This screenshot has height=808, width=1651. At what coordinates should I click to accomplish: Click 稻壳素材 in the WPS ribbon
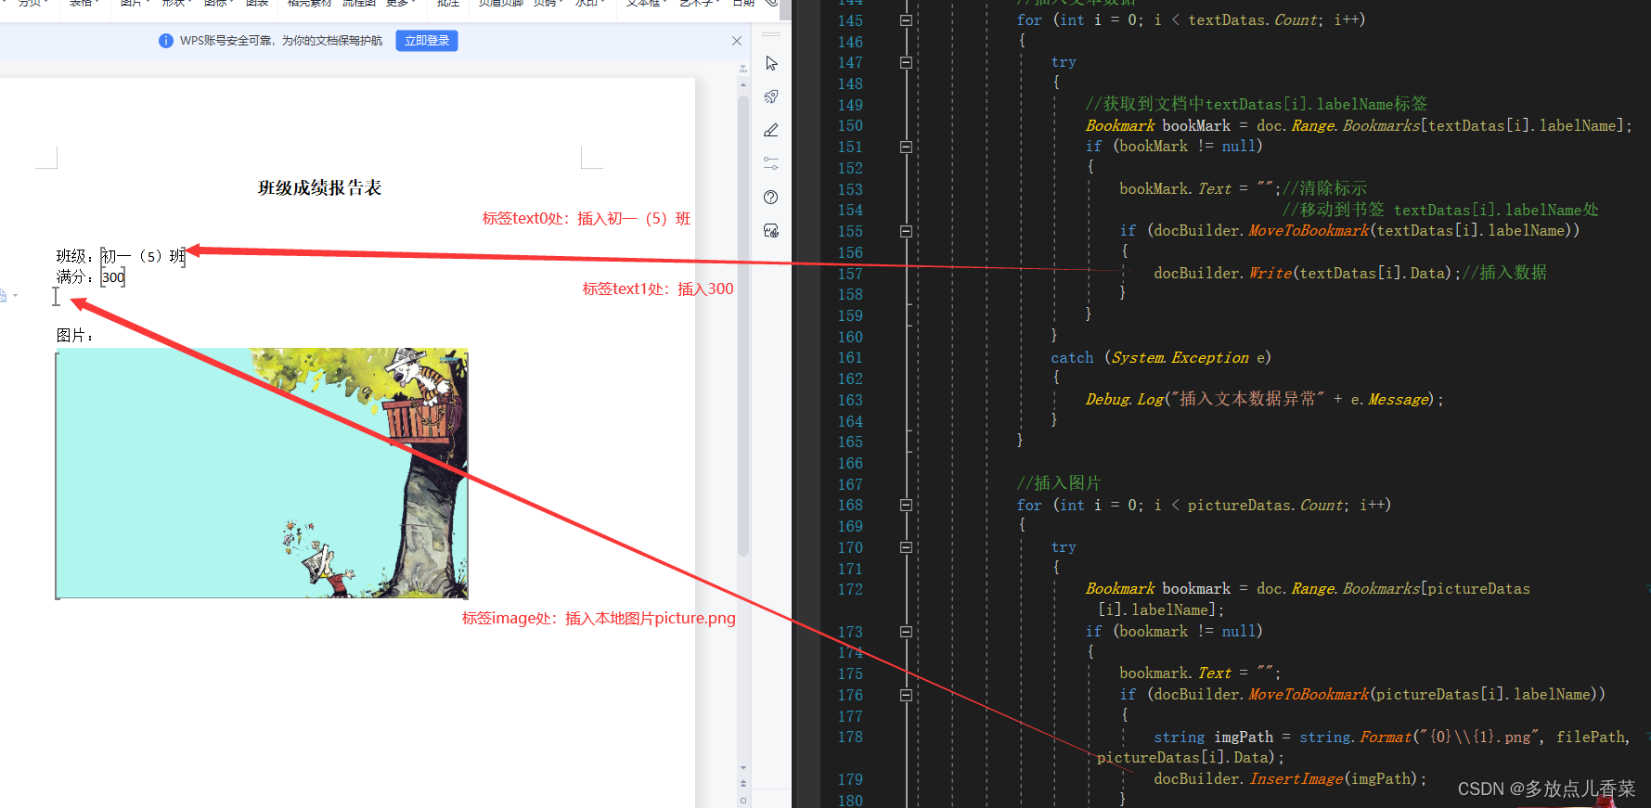pyautogui.click(x=309, y=4)
